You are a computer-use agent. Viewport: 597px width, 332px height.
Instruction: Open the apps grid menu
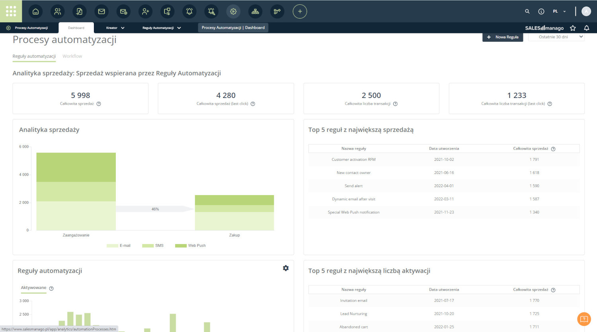[11, 11]
